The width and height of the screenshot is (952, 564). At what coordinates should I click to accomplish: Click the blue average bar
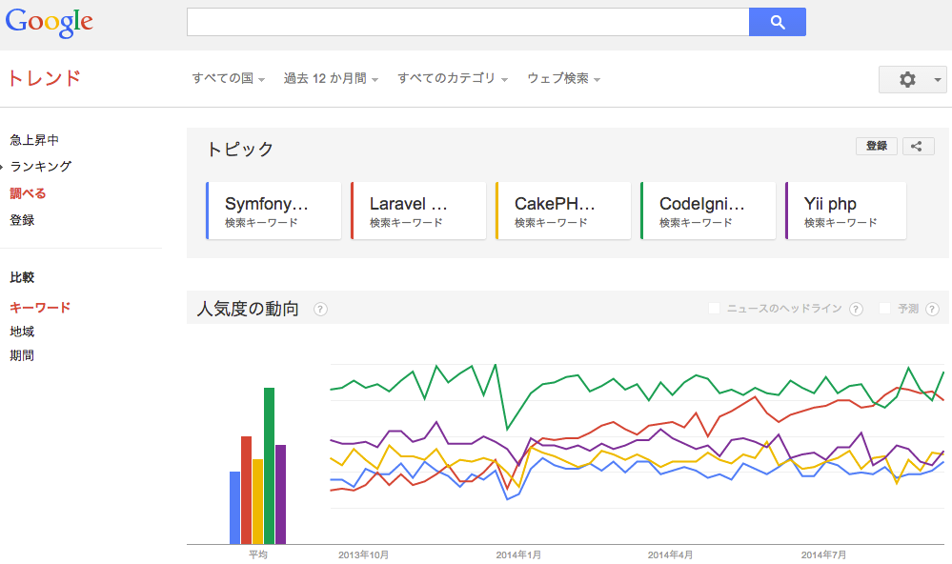tap(235, 508)
